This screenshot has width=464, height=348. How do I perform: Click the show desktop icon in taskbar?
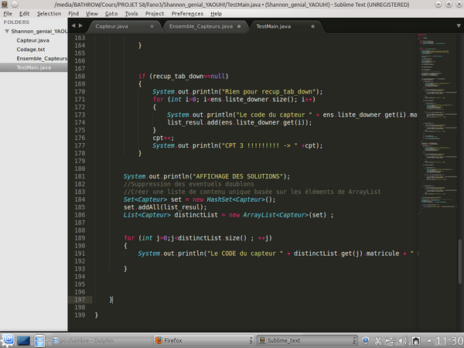[x=24, y=340]
